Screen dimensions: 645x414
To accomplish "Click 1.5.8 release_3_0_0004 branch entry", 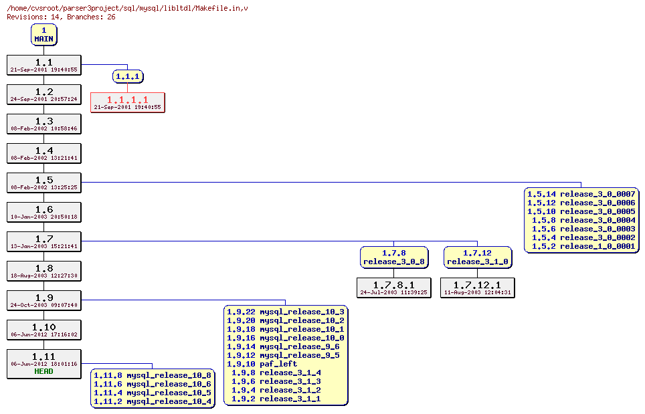I will click(x=583, y=220).
